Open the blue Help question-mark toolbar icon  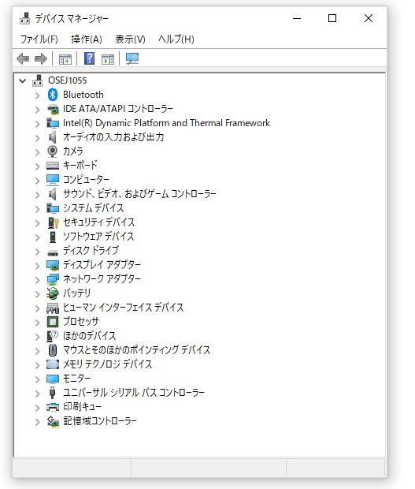(x=89, y=58)
